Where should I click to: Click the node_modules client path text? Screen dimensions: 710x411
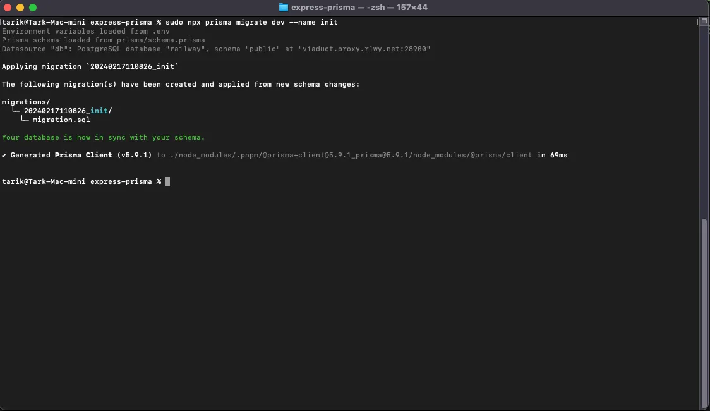click(351, 155)
